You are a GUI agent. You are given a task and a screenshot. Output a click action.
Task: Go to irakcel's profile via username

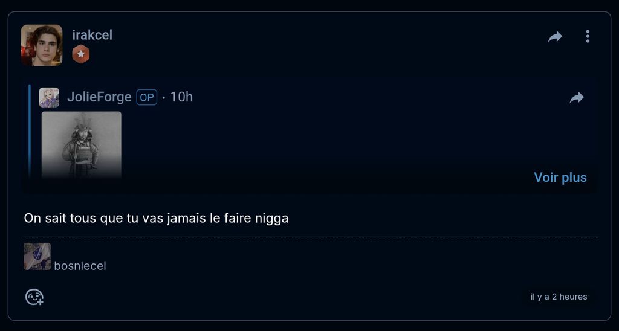(92, 34)
